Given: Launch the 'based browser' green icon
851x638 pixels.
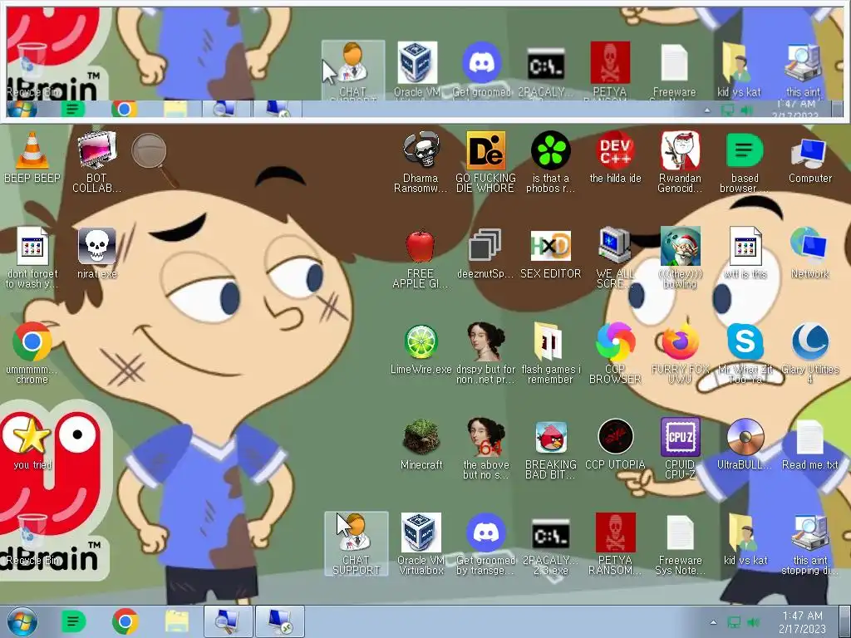Looking at the screenshot, I should (x=745, y=162).
